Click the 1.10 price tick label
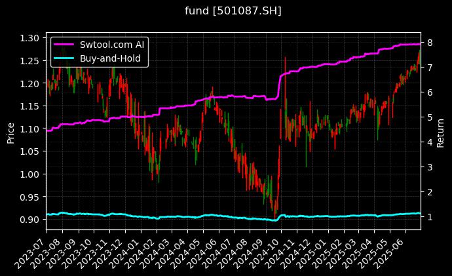The width and height of the screenshot is (452, 276). [x=30, y=129]
